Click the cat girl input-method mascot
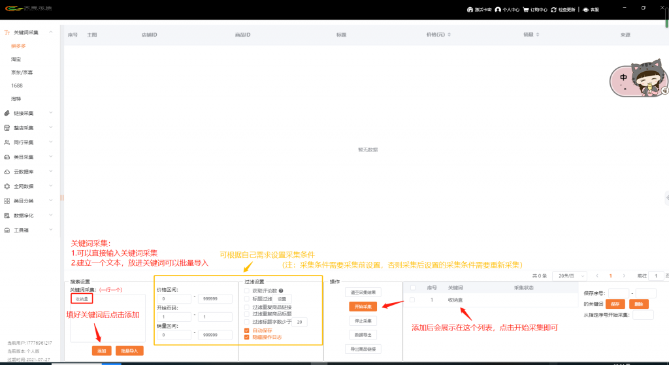This screenshot has height=365, width=669. (639, 79)
